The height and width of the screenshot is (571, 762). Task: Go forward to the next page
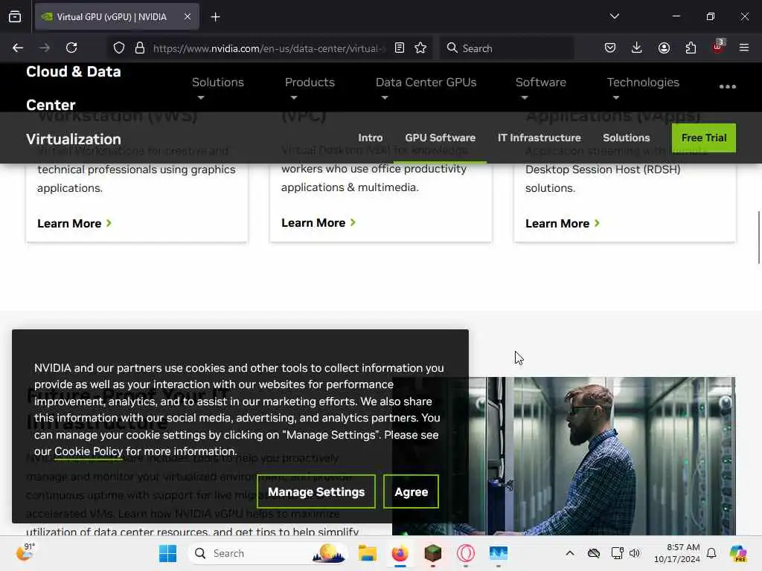(45, 48)
